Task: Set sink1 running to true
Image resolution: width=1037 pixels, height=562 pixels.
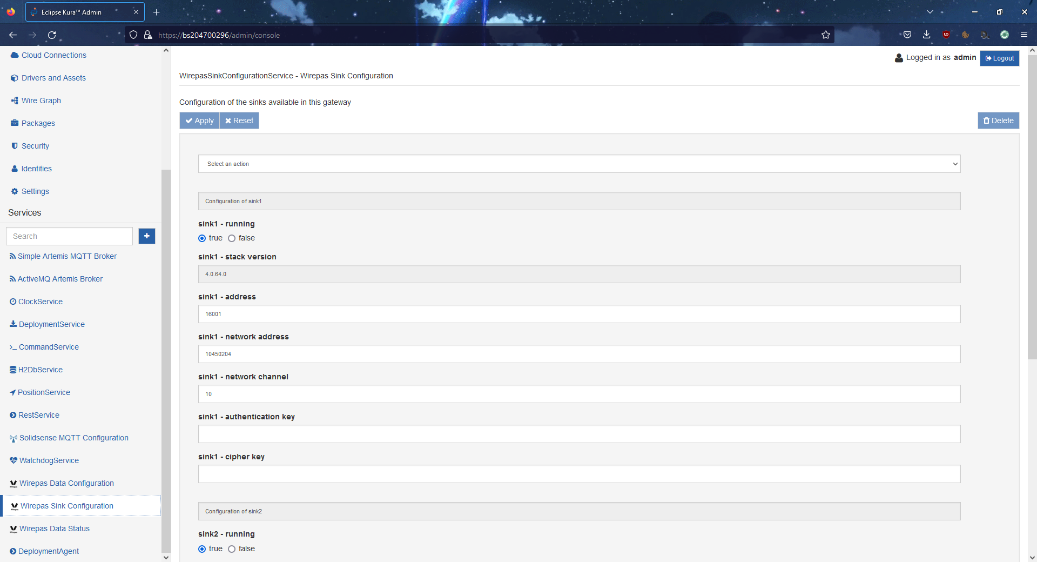Action: point(202,238)
